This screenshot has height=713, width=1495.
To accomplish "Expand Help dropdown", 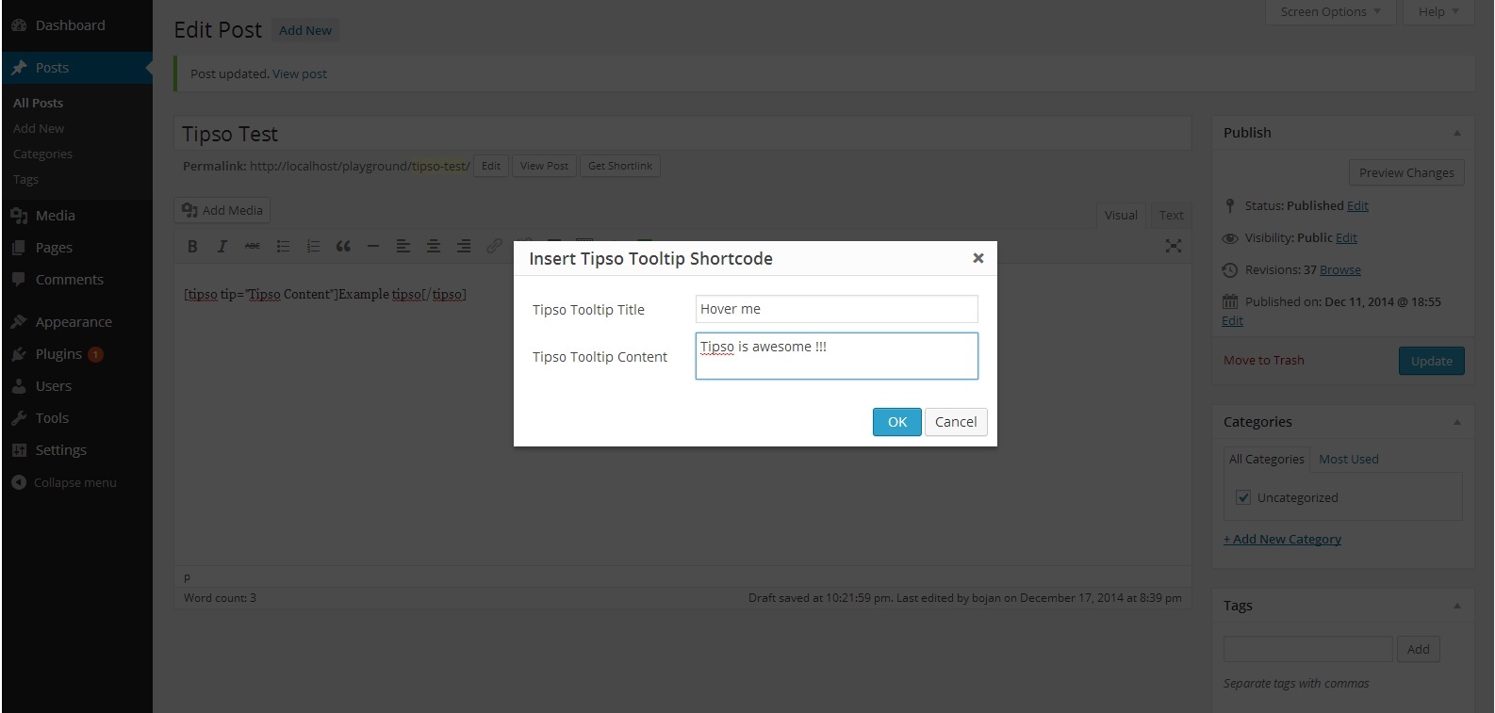I will pos(1438,12).
